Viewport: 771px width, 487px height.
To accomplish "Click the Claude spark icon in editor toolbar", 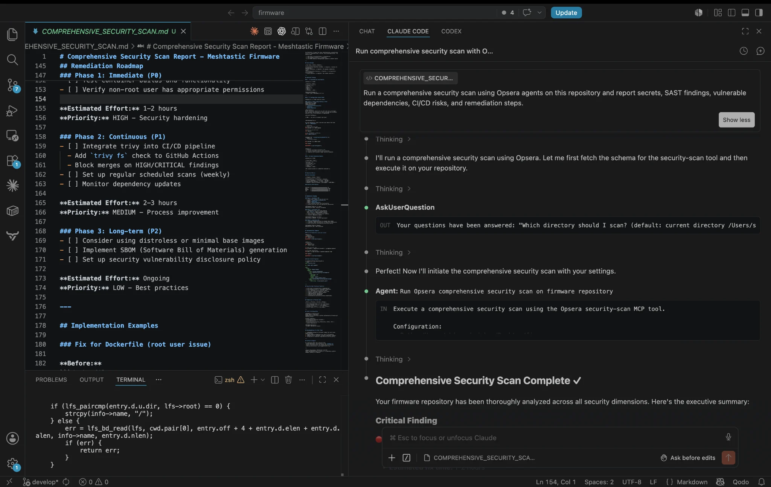I will [254, 31].
